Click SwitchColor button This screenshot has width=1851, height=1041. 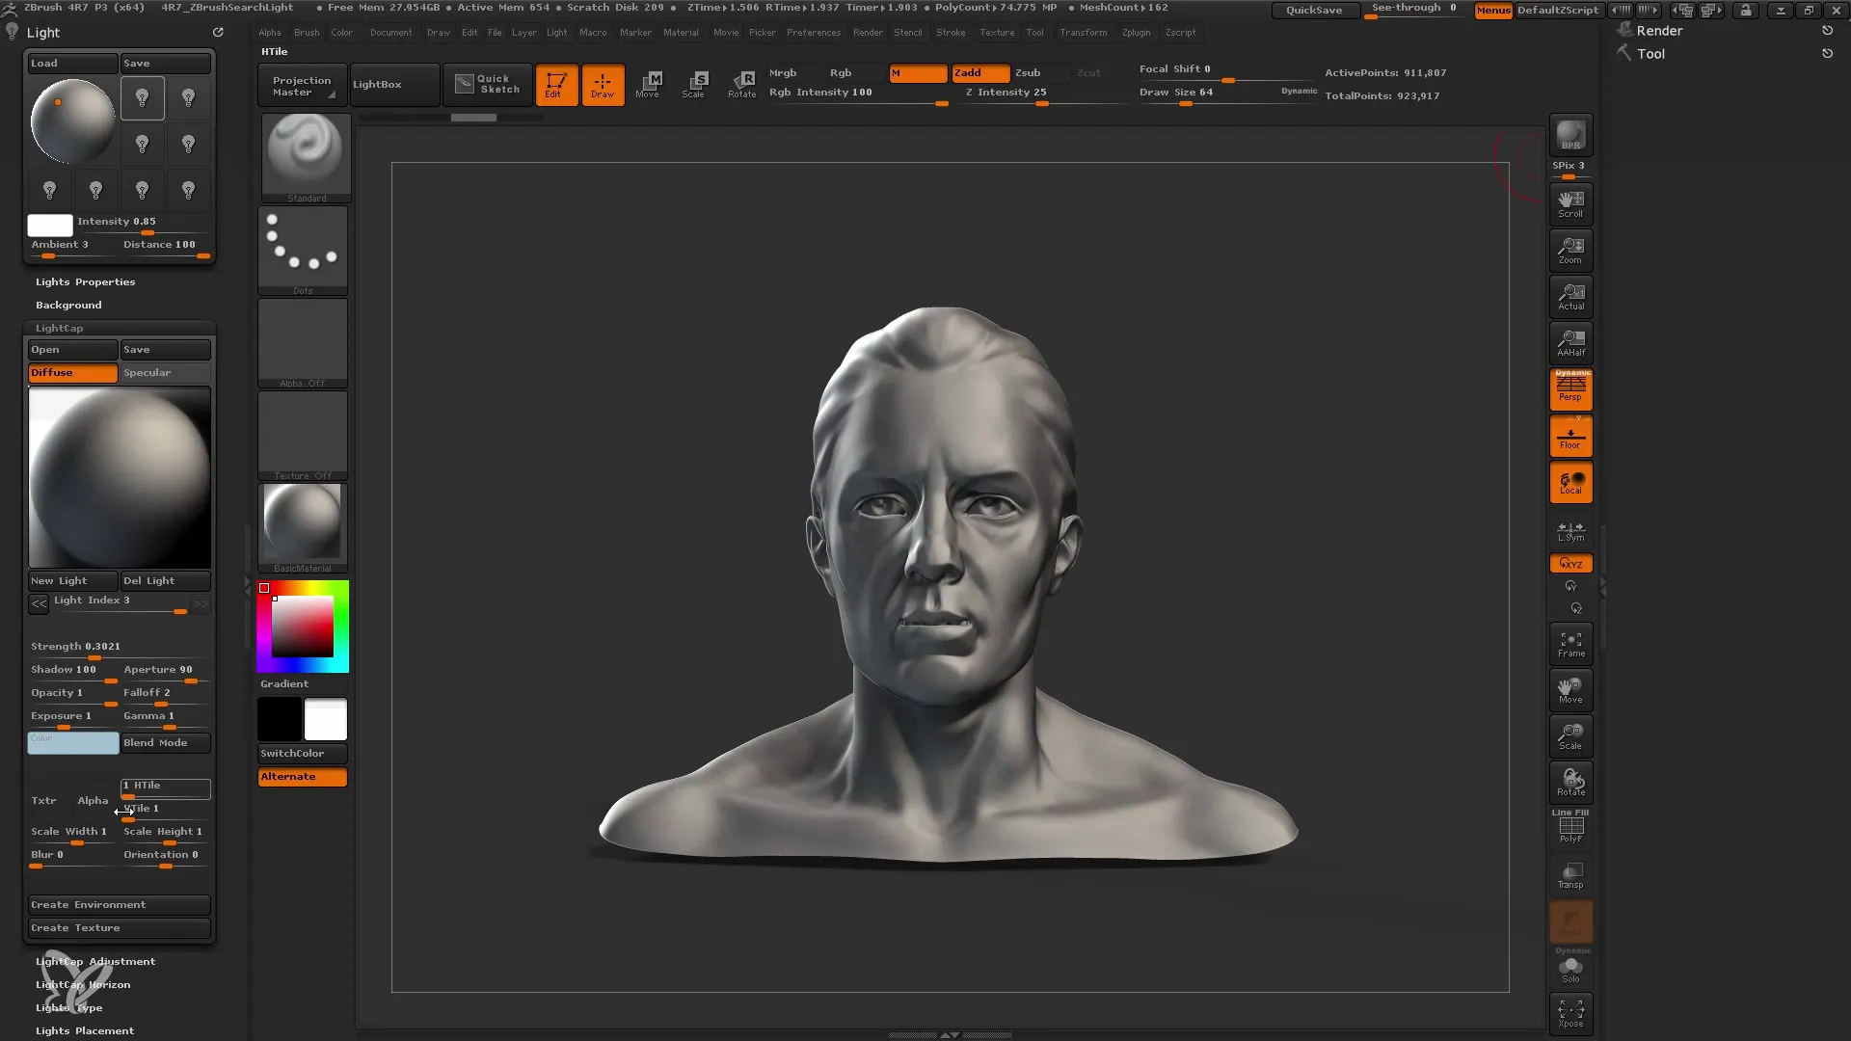click(x=303, y=754)
